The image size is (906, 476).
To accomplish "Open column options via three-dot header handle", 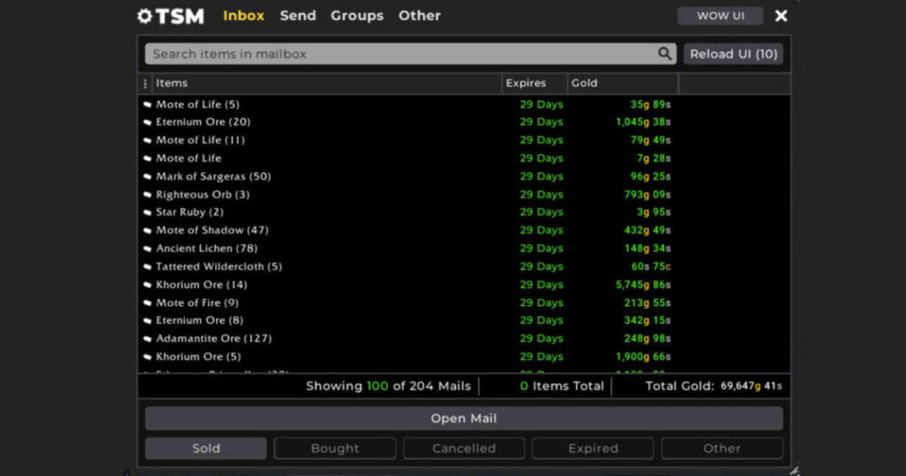I will (x=145, y=83).
